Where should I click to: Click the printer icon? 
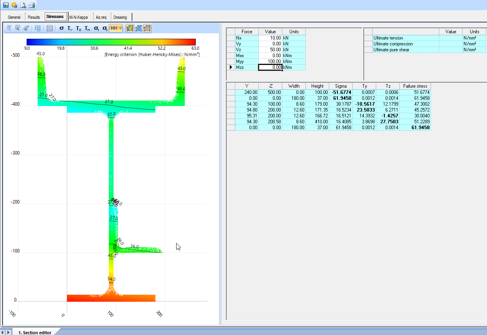(32, 5)
